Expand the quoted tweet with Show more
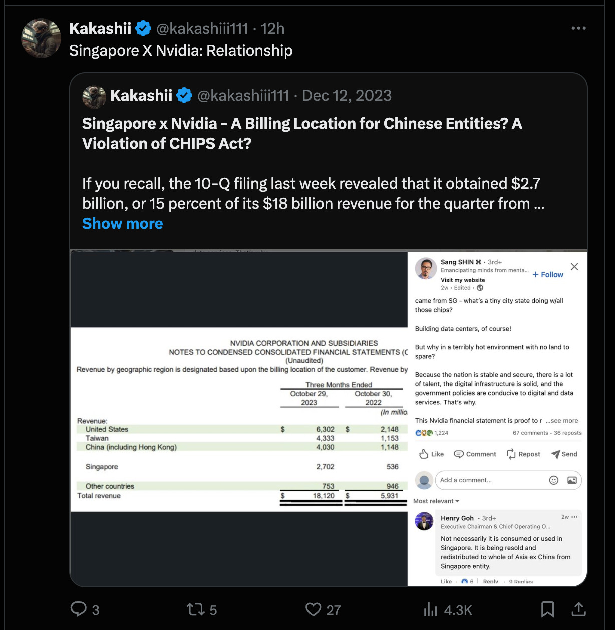Screen dimensions: 615x630 tap(123, 224)
